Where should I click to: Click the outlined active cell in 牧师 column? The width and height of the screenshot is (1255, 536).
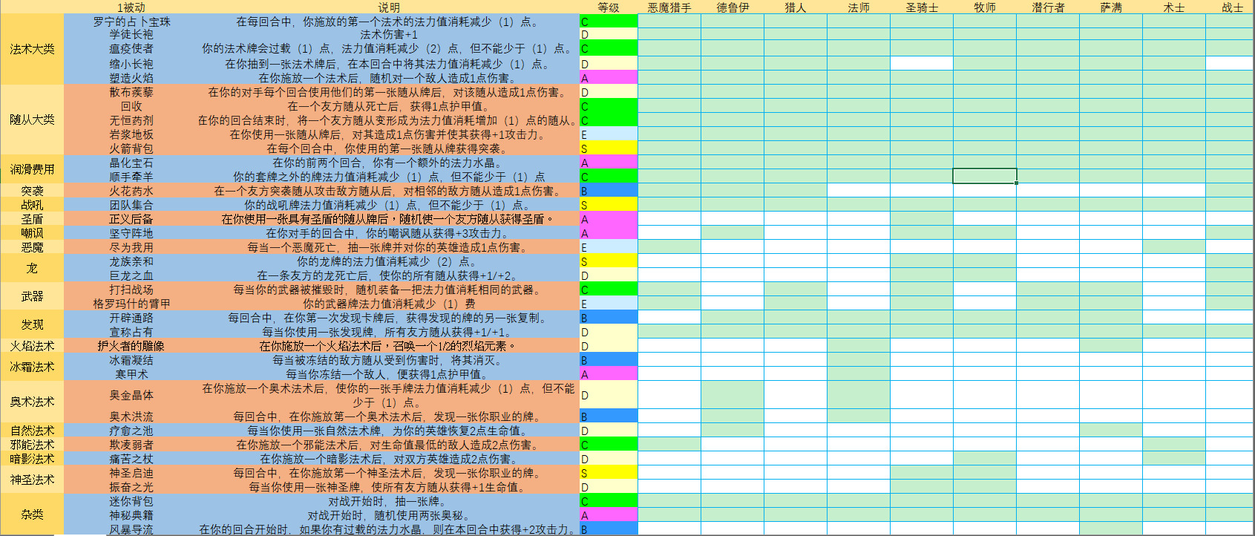pyautogui.click(x=985, y=176)
